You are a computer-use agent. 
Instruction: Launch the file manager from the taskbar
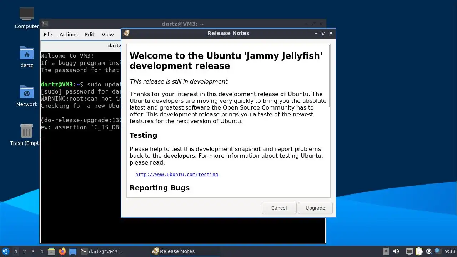click(51, 251)
